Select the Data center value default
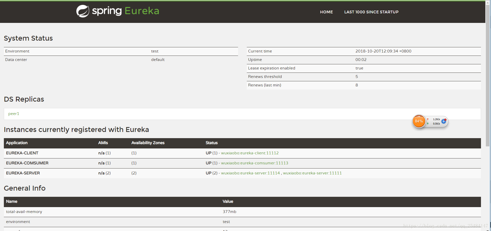The height and width of the screenshot is (231, 491). pos(158,60)
